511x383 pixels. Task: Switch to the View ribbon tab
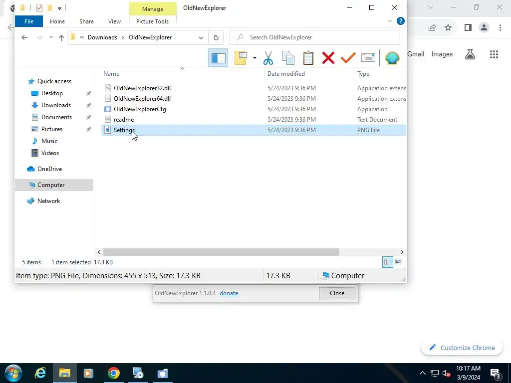click(x=114, y=21)
